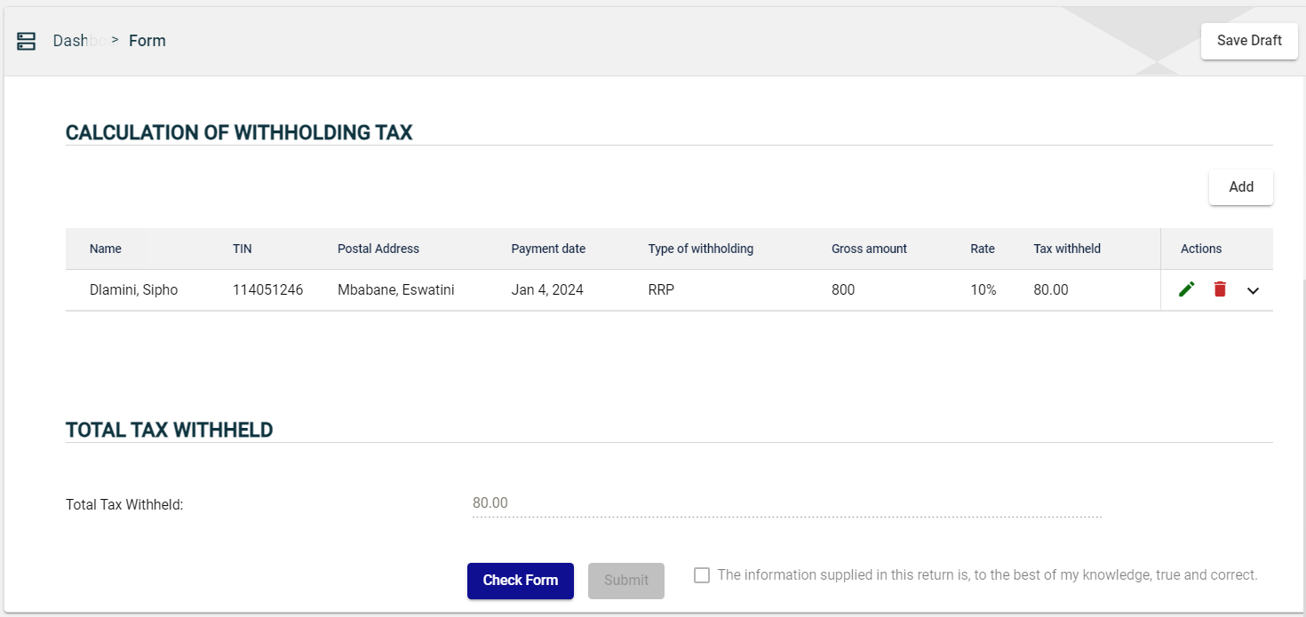This screenshot has height=617, width=1306.
Task: Sort by the Name column header
Action: click(x=106, y=249)
